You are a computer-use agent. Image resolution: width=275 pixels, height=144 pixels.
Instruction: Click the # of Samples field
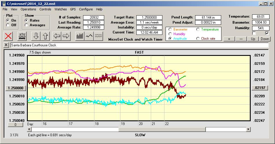(94, 18)
